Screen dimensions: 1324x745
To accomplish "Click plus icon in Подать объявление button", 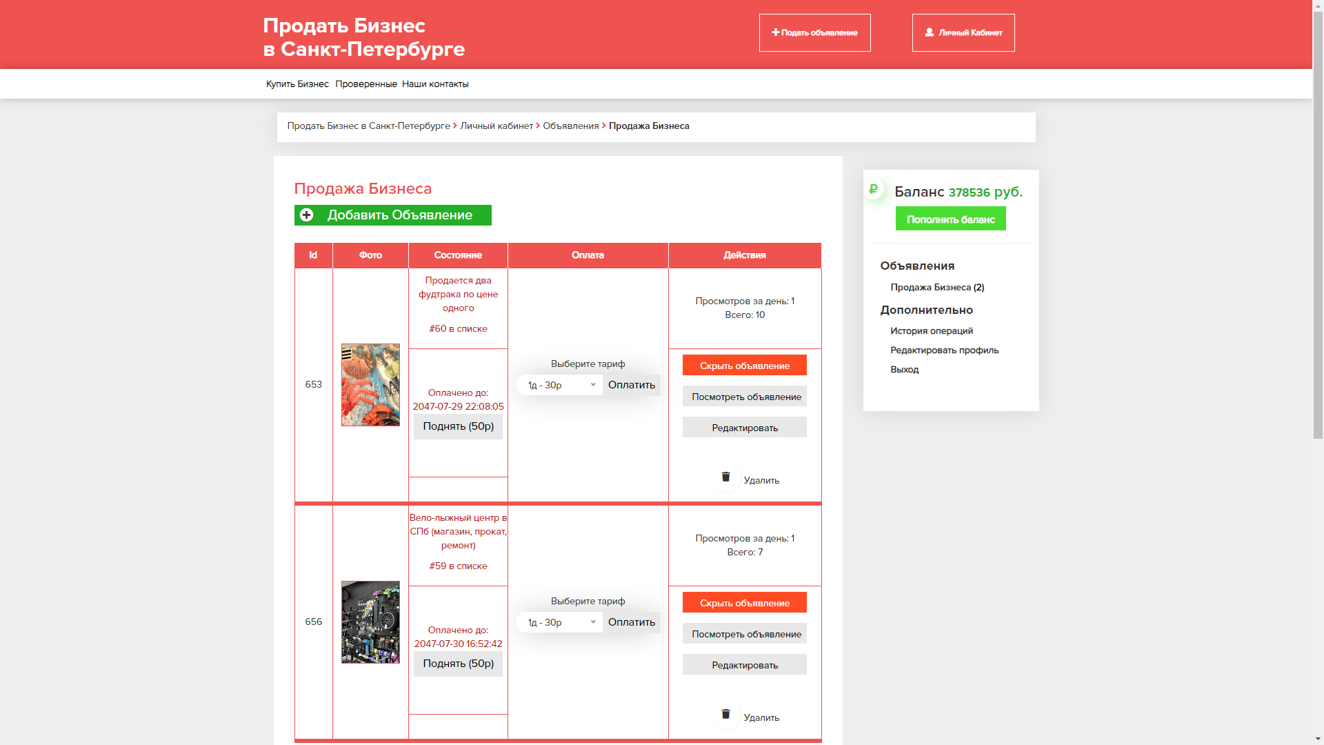I will [775, 32].
